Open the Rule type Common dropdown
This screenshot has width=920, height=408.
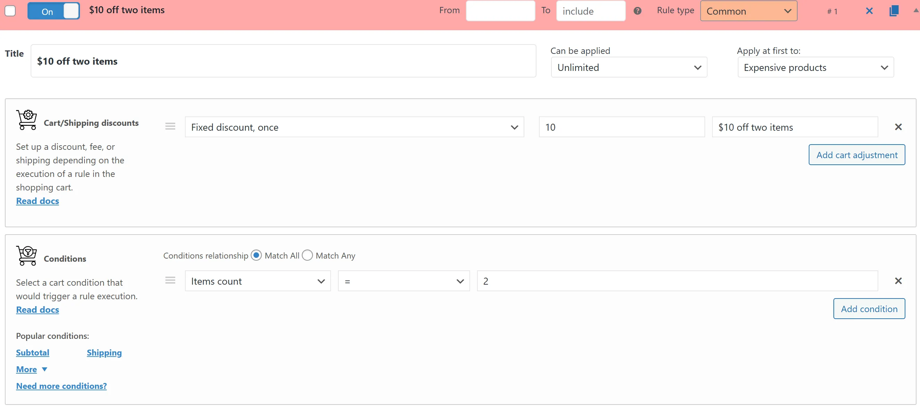pos(749,11)
